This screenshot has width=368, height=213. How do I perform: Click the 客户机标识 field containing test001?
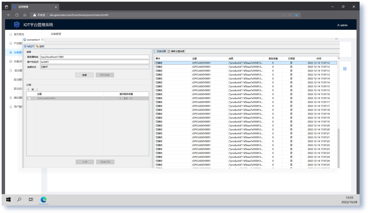pyautogui.click(x=94, y=62)
